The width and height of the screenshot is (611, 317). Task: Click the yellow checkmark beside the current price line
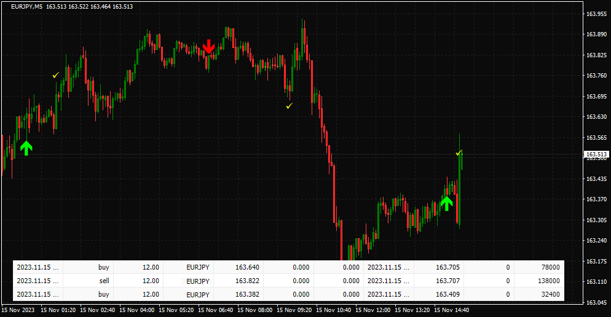tap(459, 153)
